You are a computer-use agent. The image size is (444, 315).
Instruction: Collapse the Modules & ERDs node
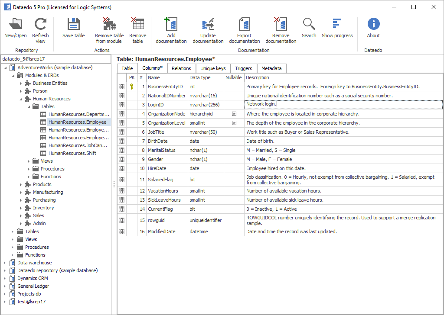[13, 75]
